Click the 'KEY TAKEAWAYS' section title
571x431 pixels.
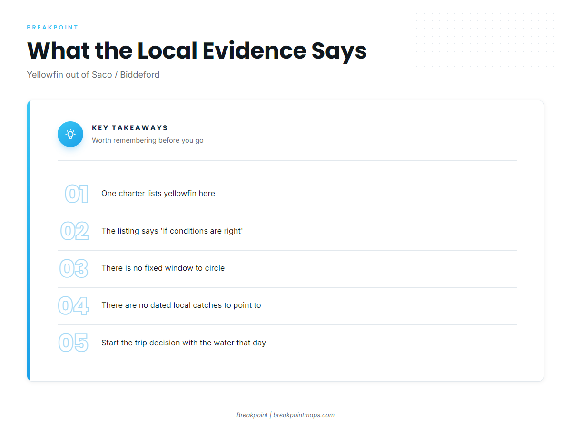(130, 128)
